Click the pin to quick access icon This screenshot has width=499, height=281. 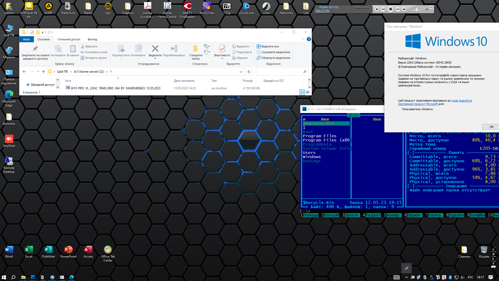[x=35, y=49]
